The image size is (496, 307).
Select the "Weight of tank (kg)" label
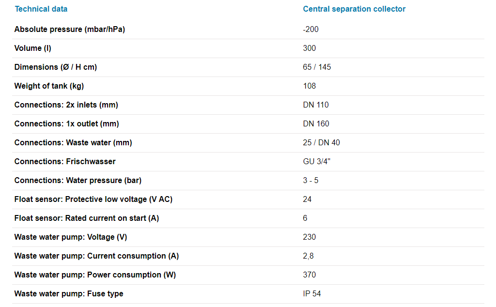(49, 86)
